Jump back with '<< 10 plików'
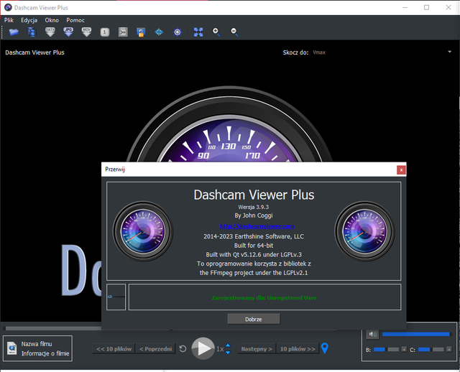The width and height of the screenshot is (460, 372). (x=114, y=349)
